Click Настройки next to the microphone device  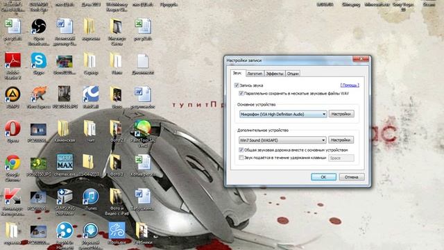point(341,114)
